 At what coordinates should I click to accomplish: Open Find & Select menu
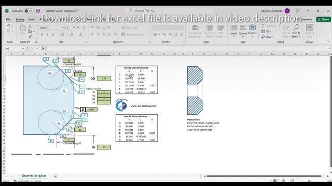(296, 31)
